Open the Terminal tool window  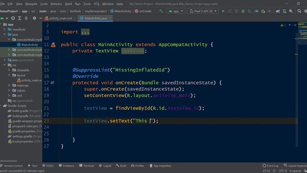click(86, 166)
